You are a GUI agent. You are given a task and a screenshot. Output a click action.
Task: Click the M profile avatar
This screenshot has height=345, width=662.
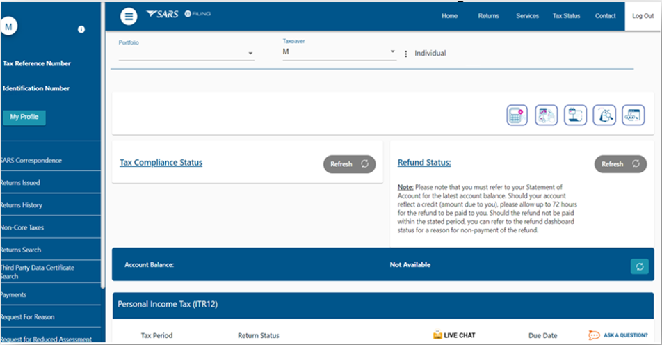(8, 26)
